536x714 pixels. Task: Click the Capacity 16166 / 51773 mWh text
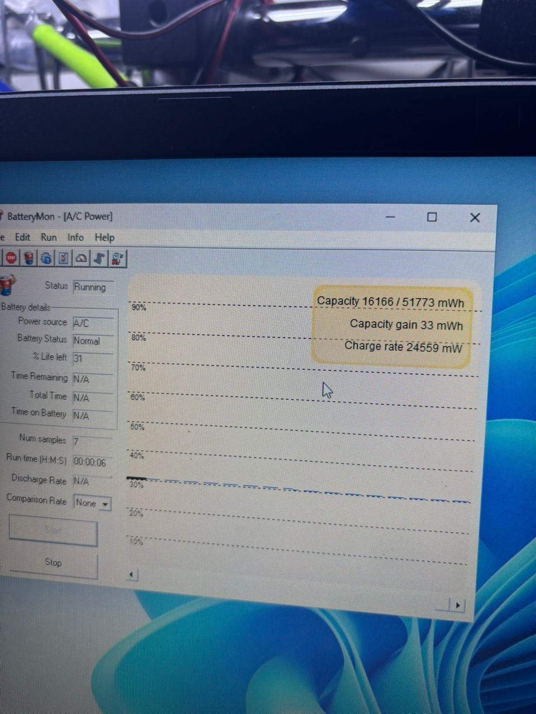[x=390, y=302]
